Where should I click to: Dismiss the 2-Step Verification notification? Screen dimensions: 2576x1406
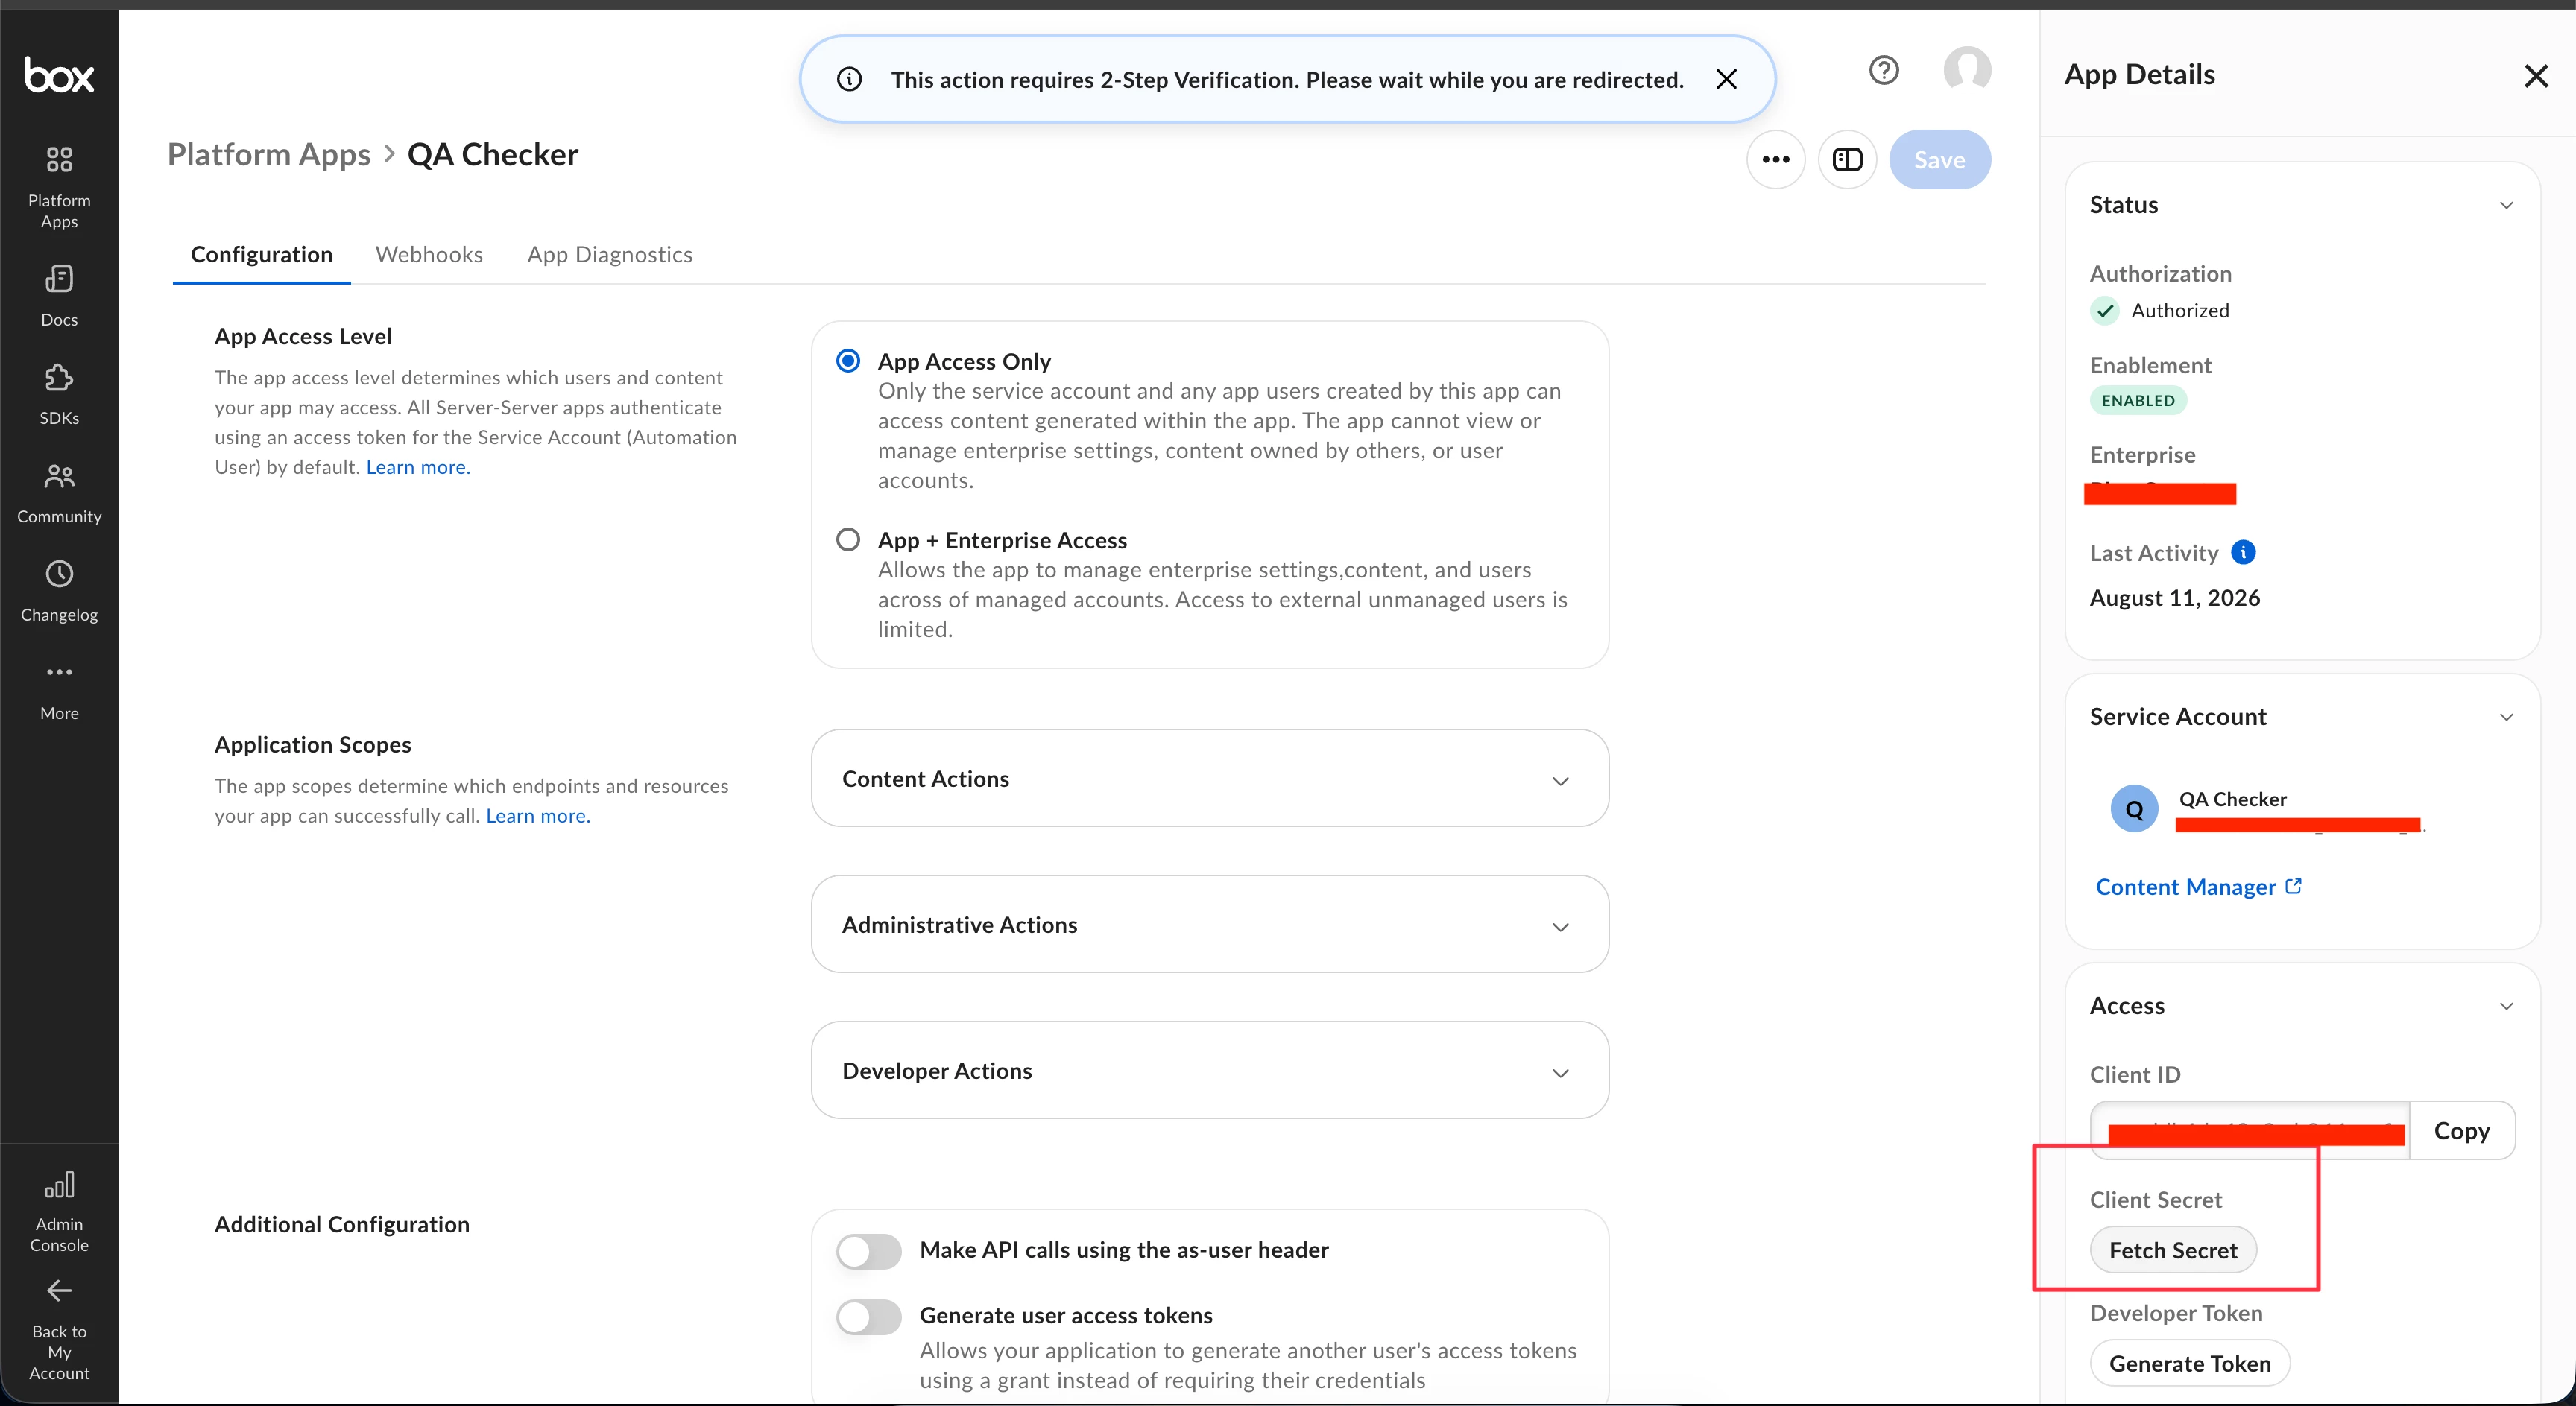pyautogui.click(x=1726, y=79)
